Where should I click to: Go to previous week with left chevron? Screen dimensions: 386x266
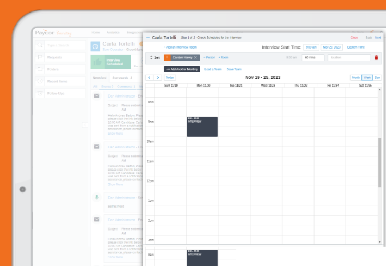point(149,78)
